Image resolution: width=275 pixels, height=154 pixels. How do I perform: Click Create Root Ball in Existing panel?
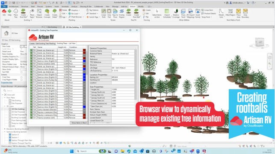tap(23, 14)
